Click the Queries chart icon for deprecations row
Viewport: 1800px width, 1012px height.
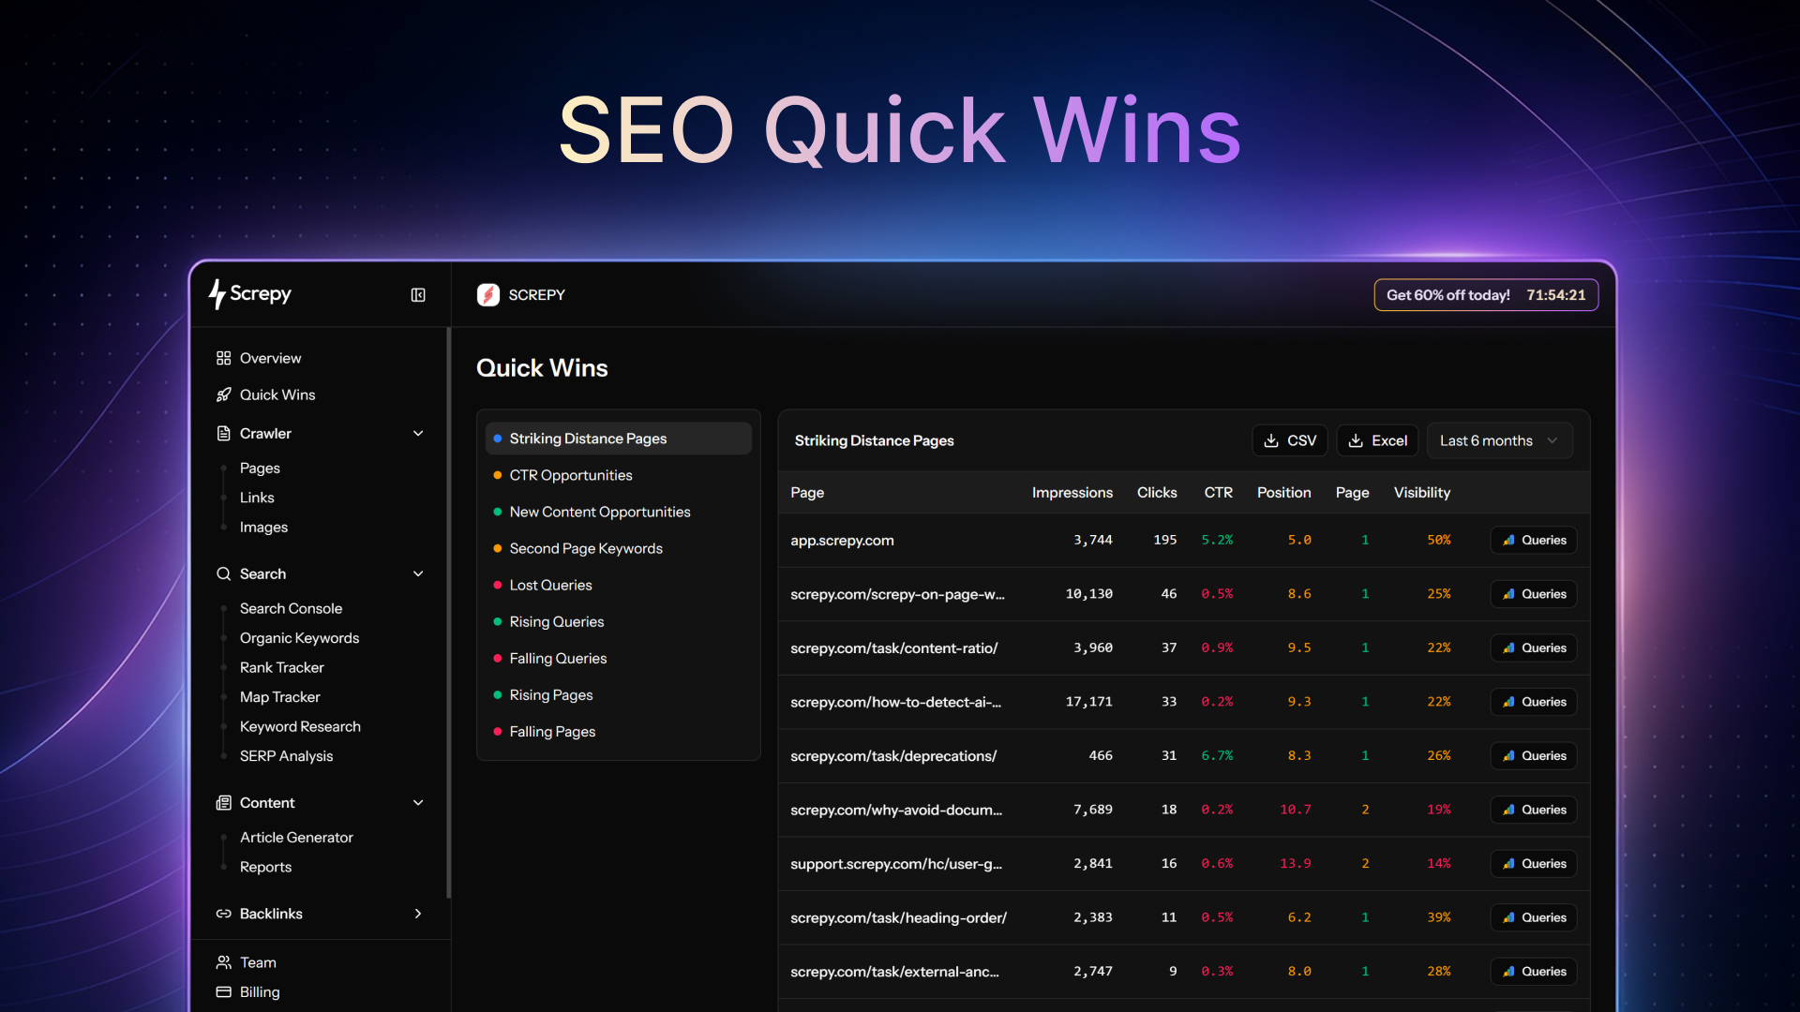coord(1508,755)
